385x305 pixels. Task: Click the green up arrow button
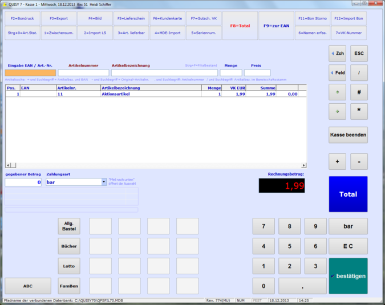pyautogui.click(x=337, y=92)
